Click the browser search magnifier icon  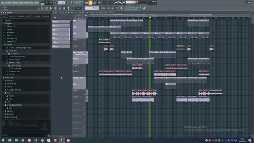pos(49,136)
